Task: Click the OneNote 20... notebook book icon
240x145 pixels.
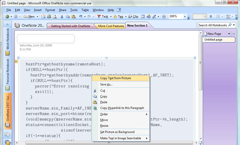Action: point(17,25)
